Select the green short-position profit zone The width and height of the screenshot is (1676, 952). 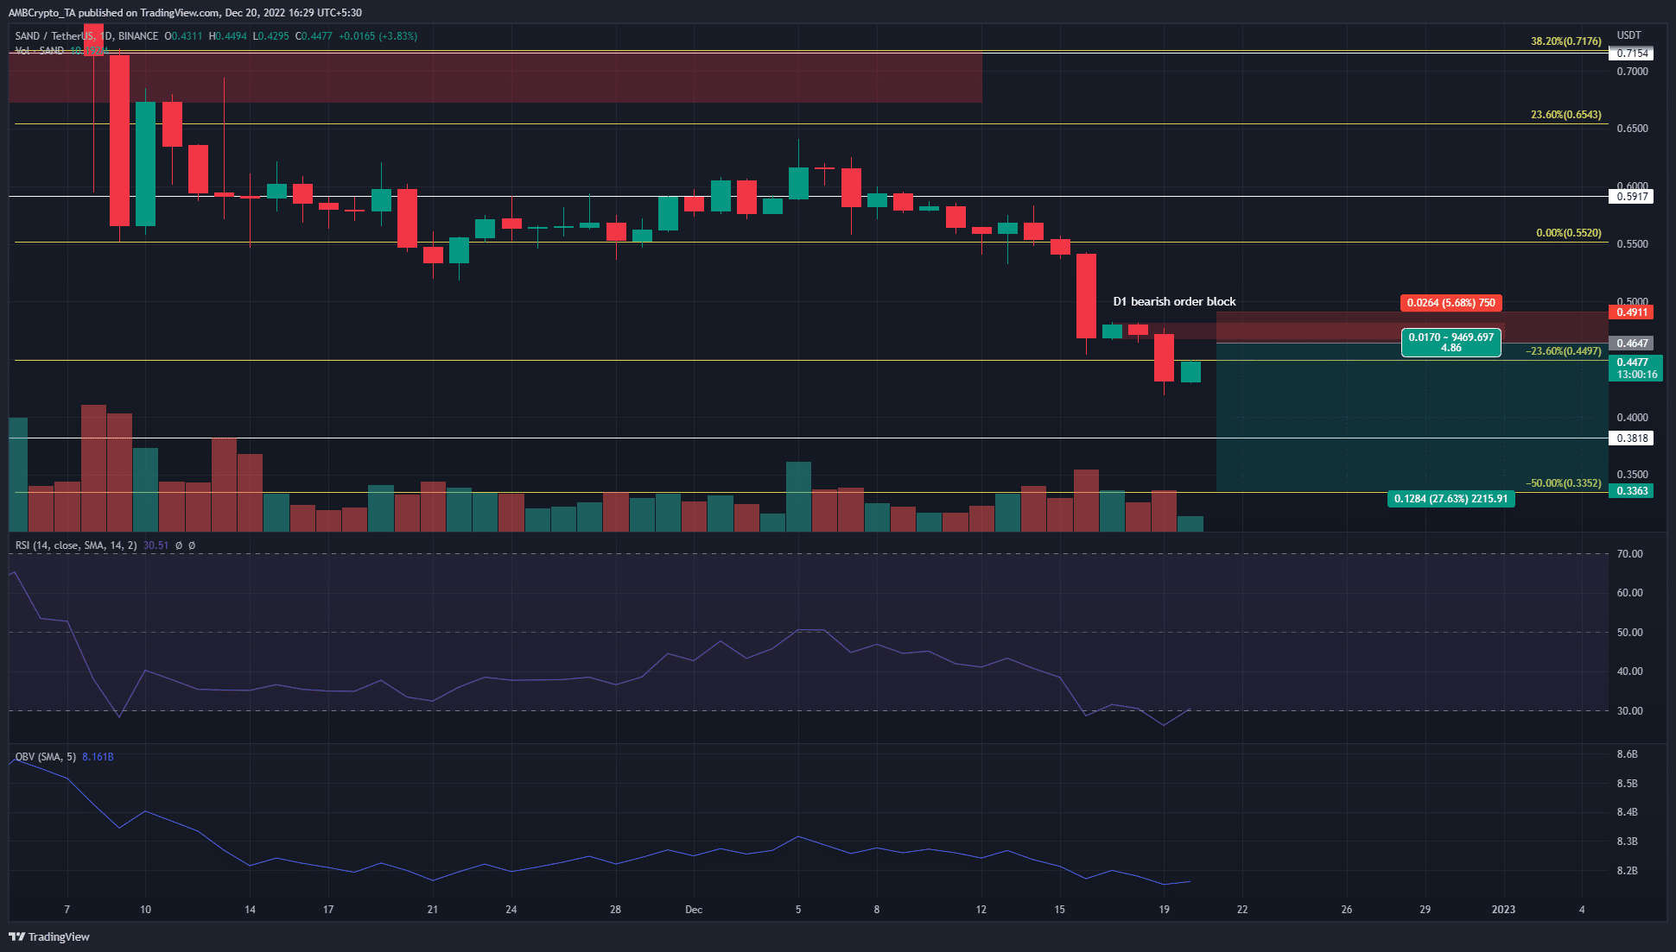pos(1412,418)
